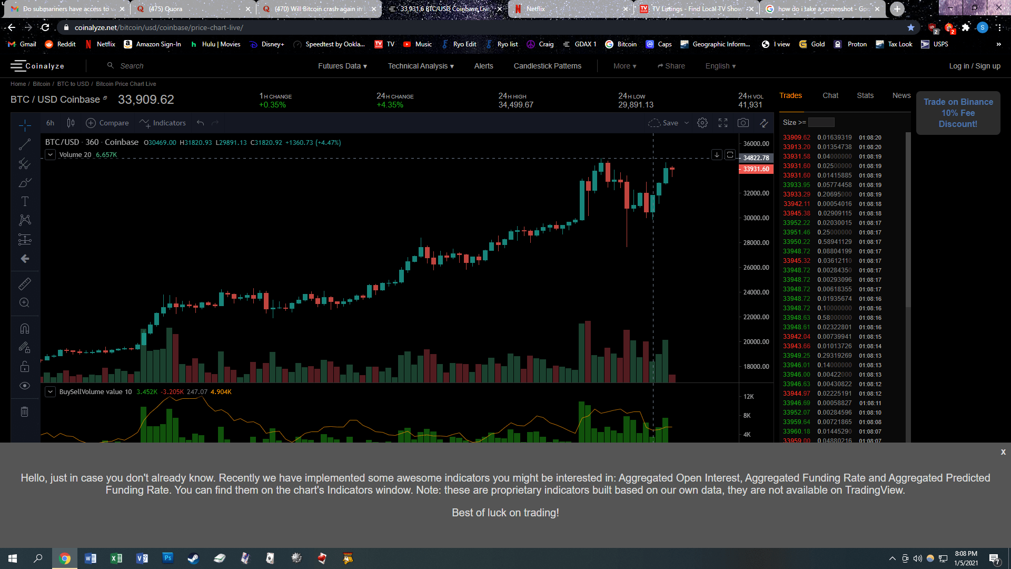Open chart settings gear
The image size is (1011, 569).
click(702, 123)
